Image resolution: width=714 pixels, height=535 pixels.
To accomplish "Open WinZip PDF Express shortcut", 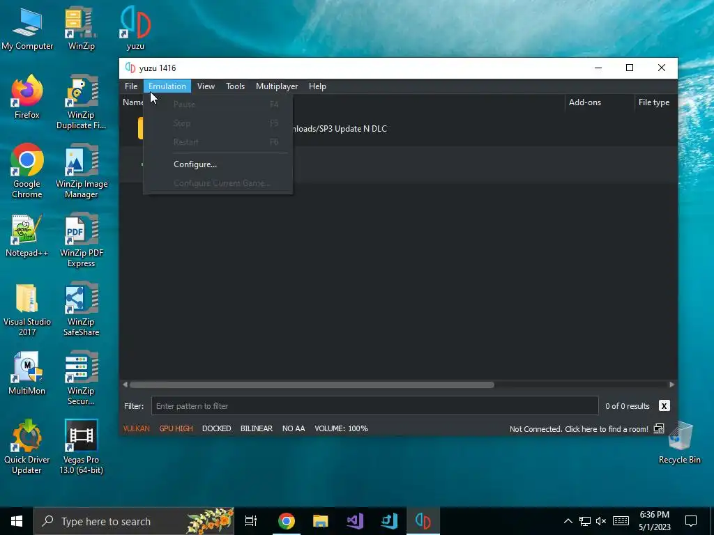I will pyautogui.click(x=81, y=240).
